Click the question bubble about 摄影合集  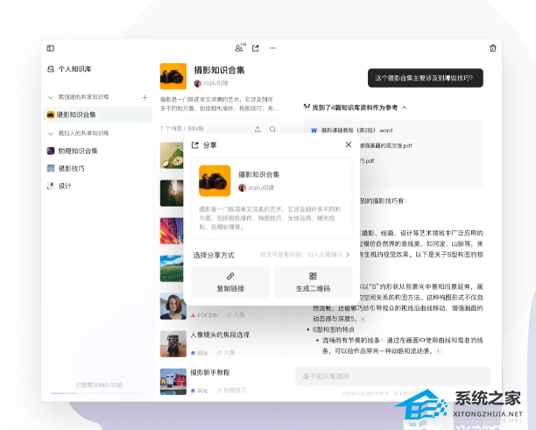(x=426, y=78)
